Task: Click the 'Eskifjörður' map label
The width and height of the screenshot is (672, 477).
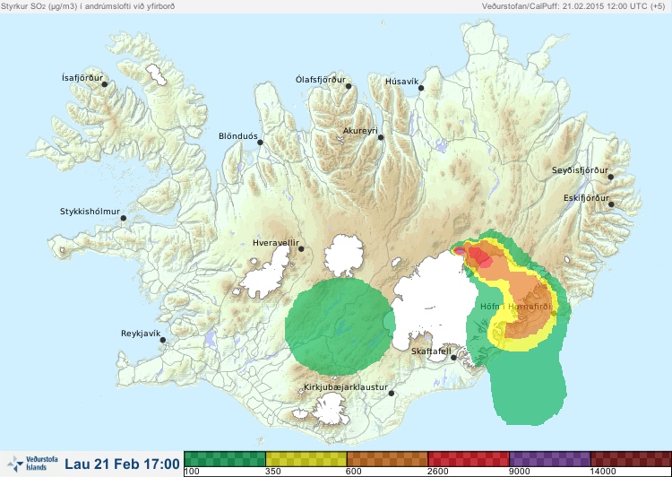Action: click(x=586, y=198)
